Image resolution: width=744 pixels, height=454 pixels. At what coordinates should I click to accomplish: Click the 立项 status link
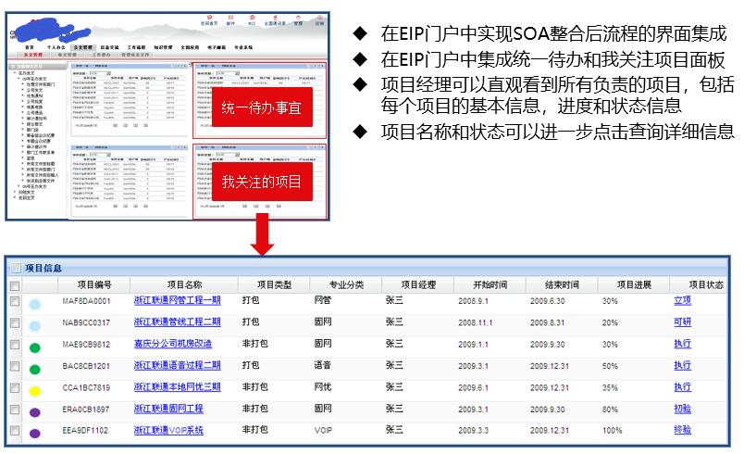click(x=683, y=300)
